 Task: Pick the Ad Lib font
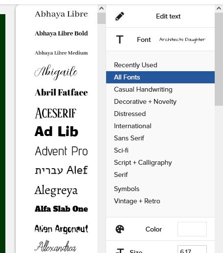point(56,131)
